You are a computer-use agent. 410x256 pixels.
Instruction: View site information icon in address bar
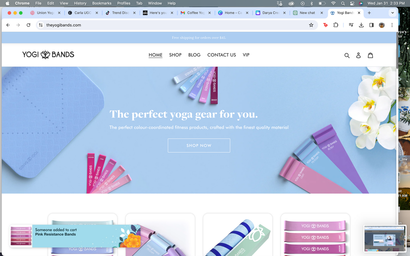[x=41, y=25]
